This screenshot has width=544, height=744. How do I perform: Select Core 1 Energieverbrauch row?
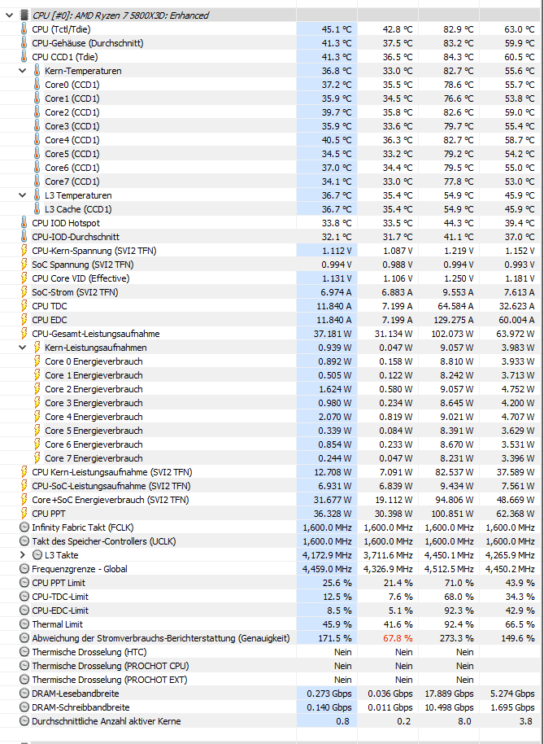point(272,374)
